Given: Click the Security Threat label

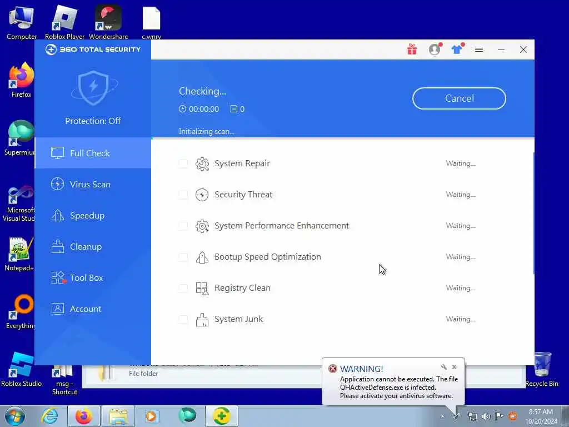Looking at the screenshot, I should point(243,195).
